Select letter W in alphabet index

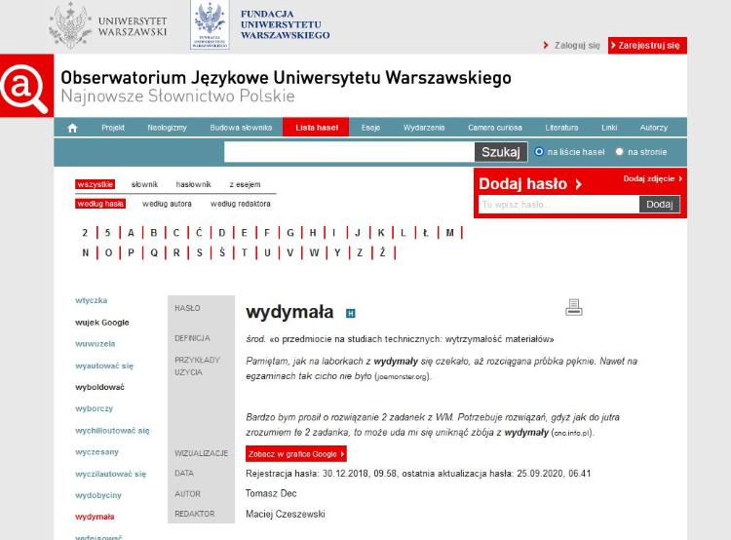(x=314, y=252)
